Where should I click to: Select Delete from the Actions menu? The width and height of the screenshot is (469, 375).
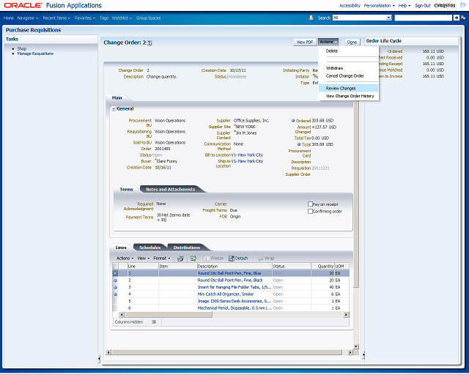[x=332, y=51]
